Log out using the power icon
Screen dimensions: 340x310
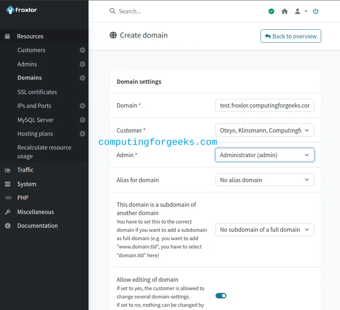click(x=316, y=11)
